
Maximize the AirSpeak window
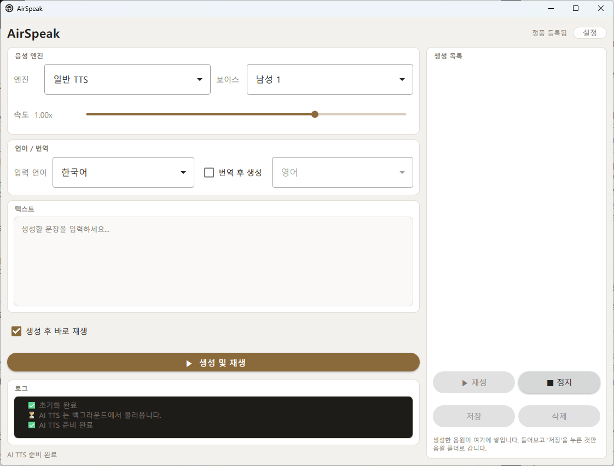pos(576,8)
